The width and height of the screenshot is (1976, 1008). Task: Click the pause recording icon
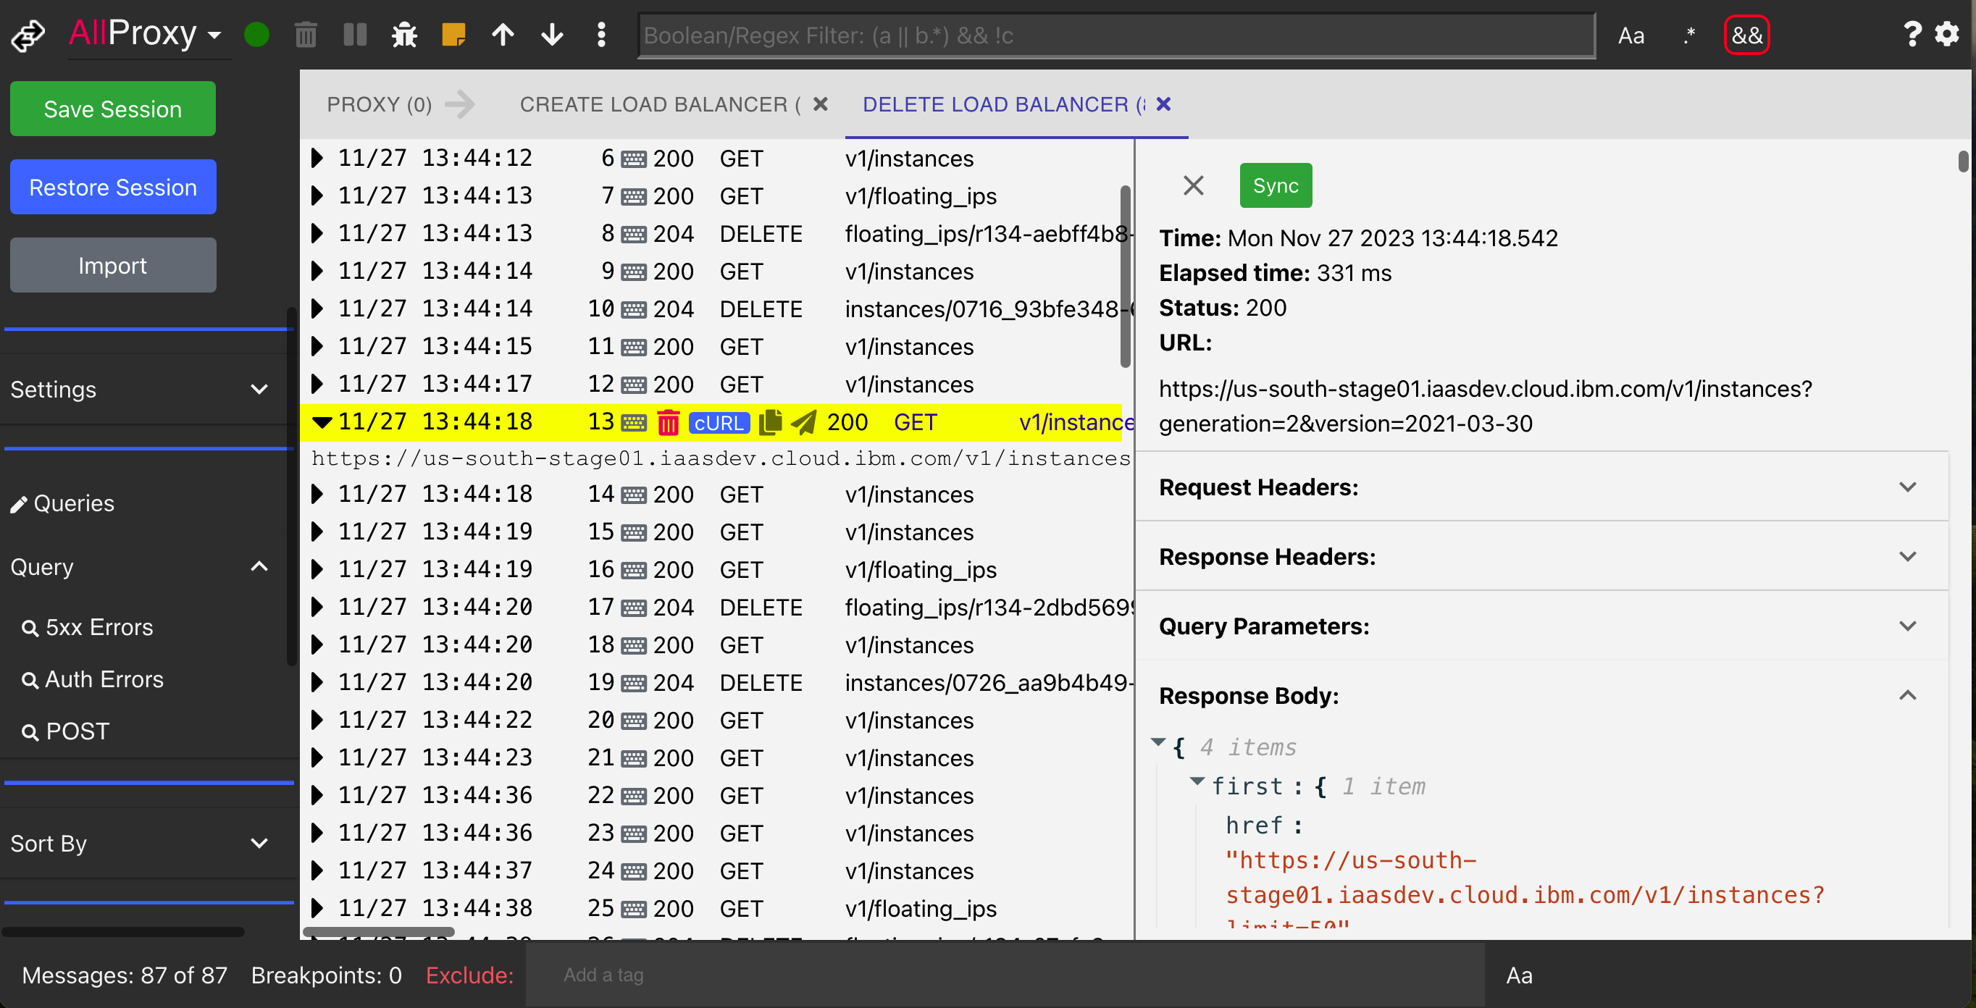pyautogui.click(x=354, y=35)
